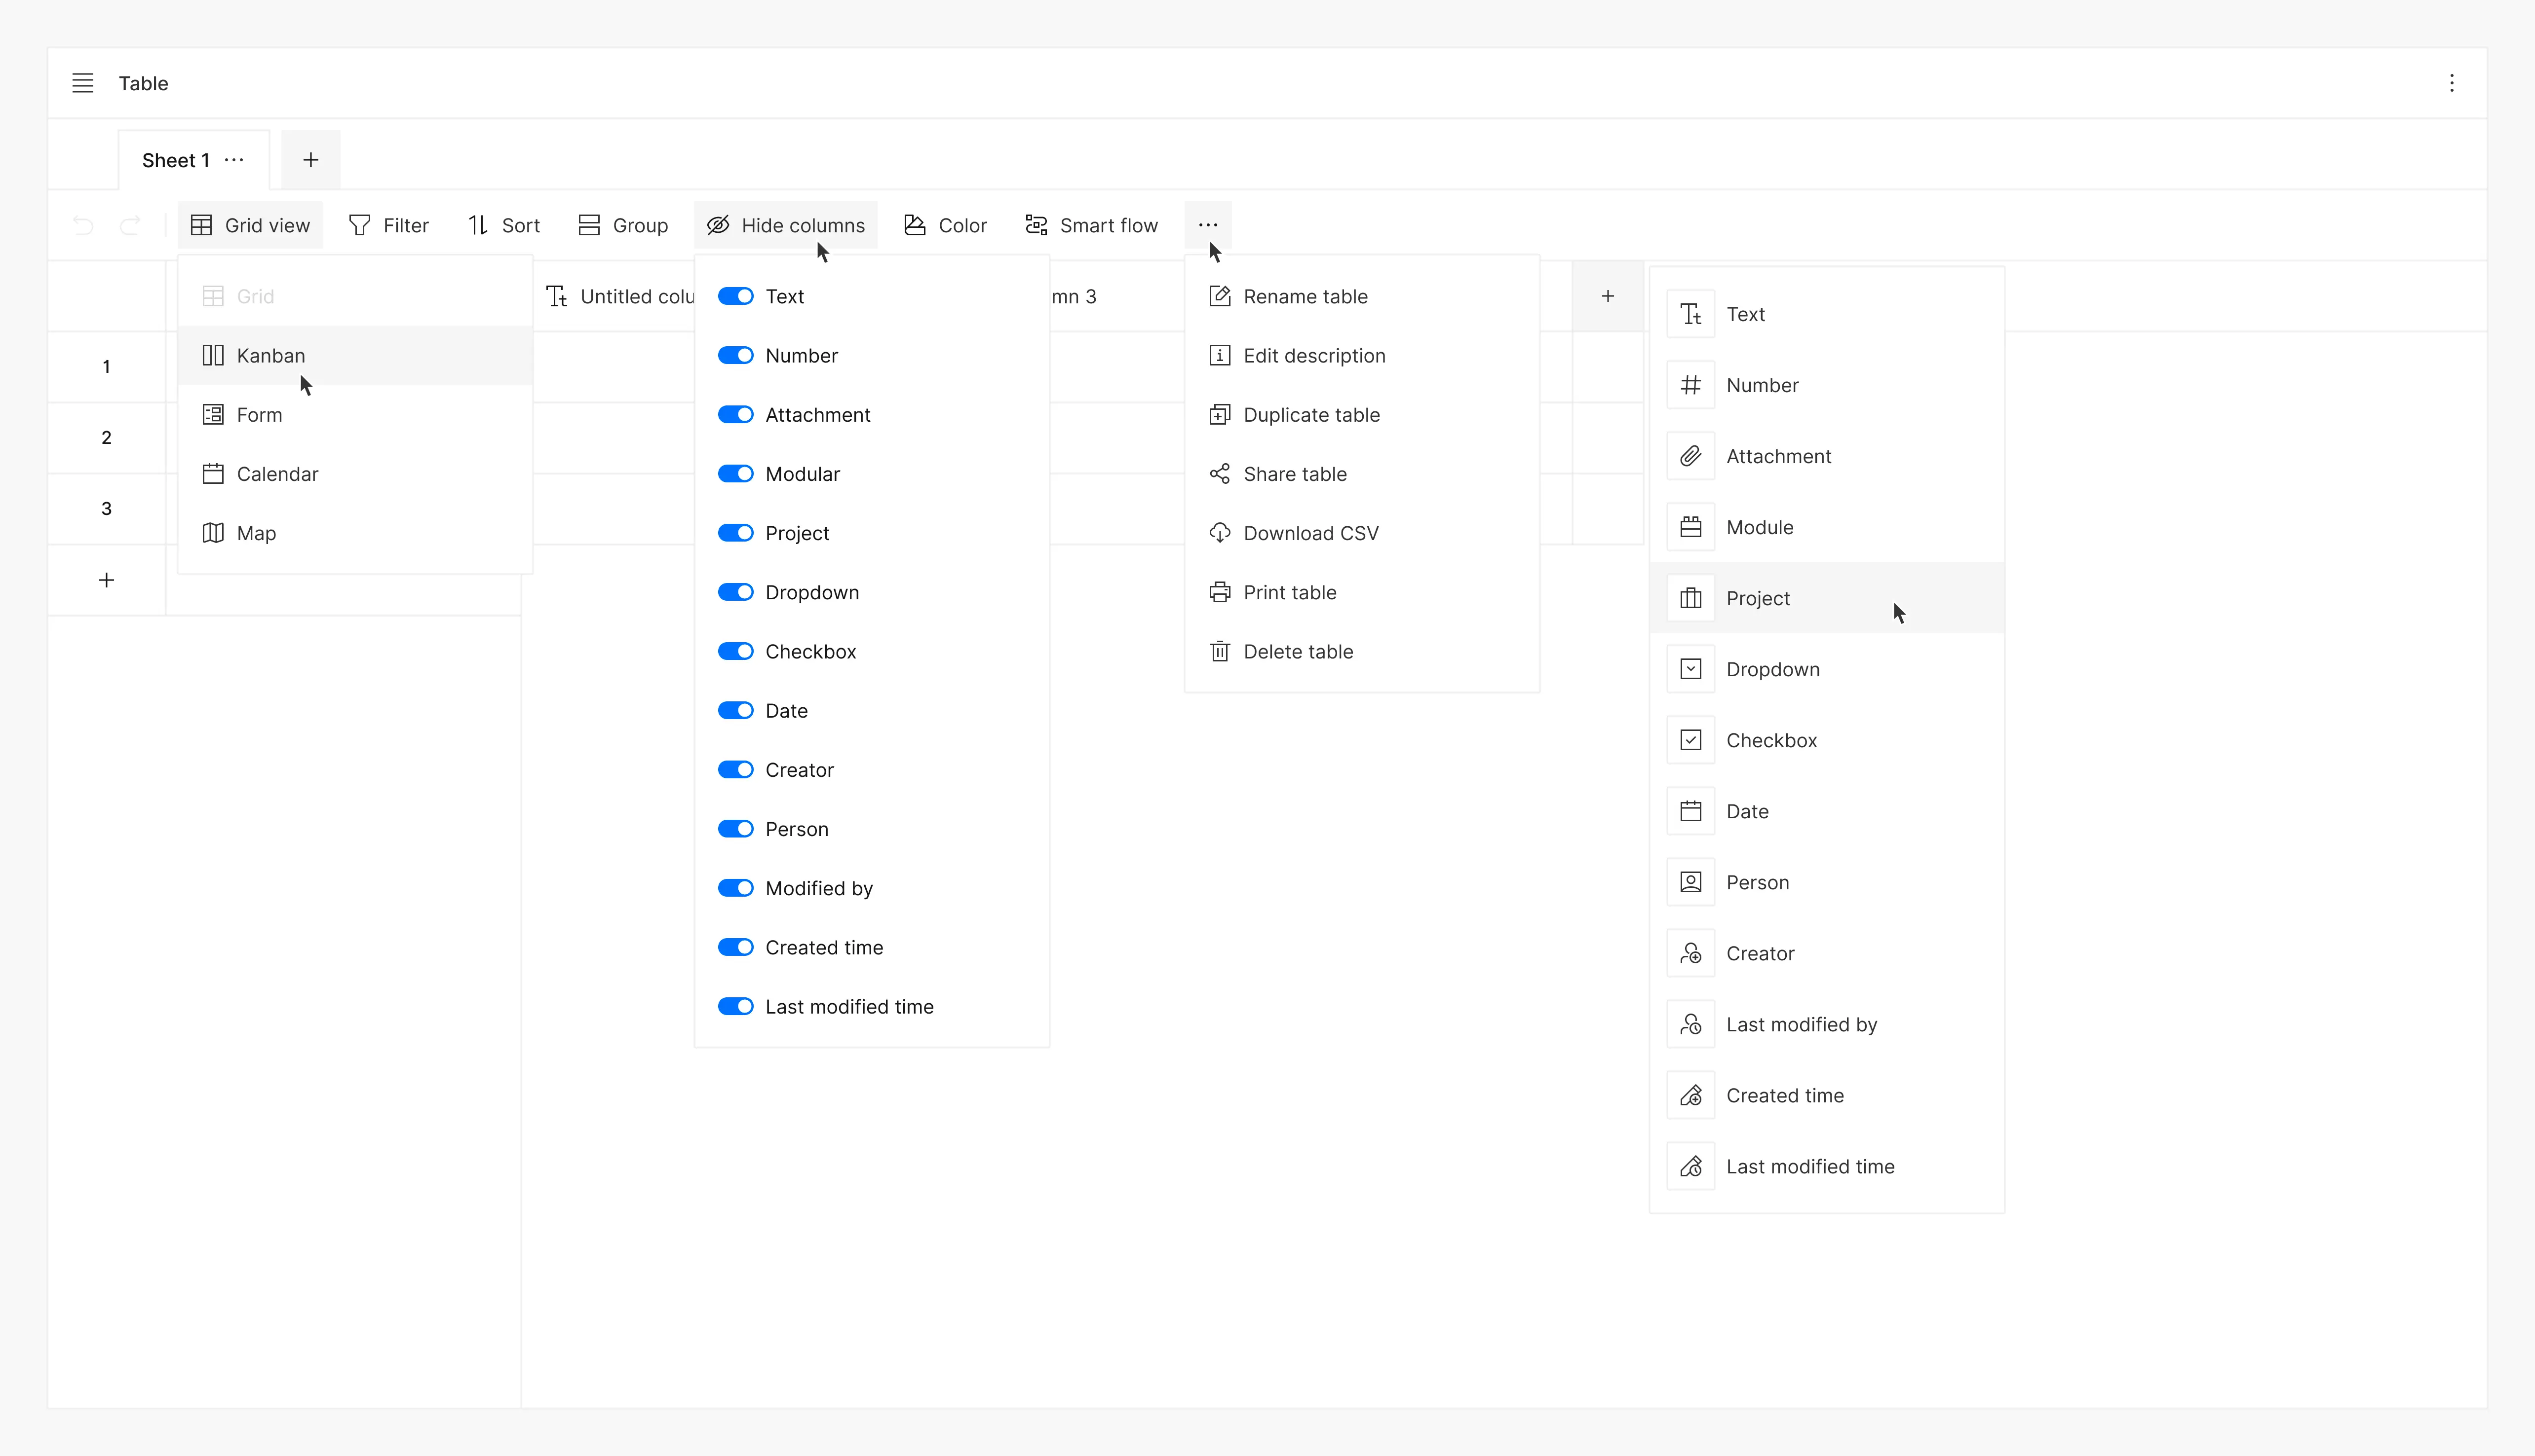The image size is (2535, 1456).
Task: Click the Share table icon
Action: (x=1220, y=474)
